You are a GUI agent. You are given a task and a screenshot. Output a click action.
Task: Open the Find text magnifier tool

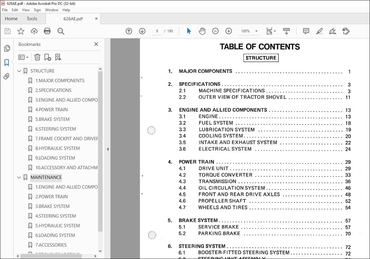[x=61, y=31]
